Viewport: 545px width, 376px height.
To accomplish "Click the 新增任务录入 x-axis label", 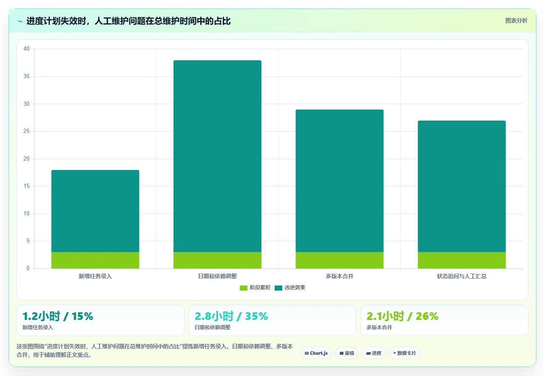I will coord(95,276).
